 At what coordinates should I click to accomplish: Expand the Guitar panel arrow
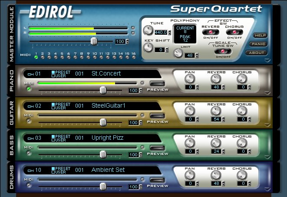[x=267, y=125]
